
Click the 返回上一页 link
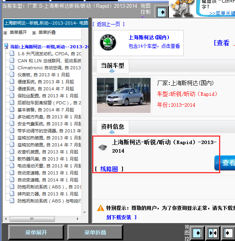coord(109,24)
